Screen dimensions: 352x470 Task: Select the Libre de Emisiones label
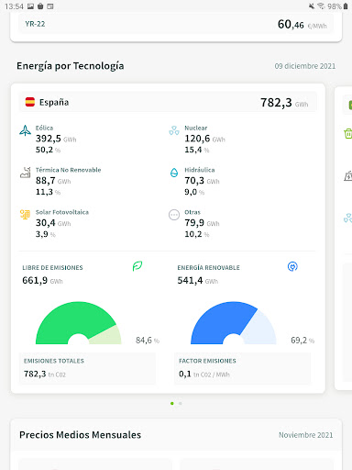coord(52,267)
